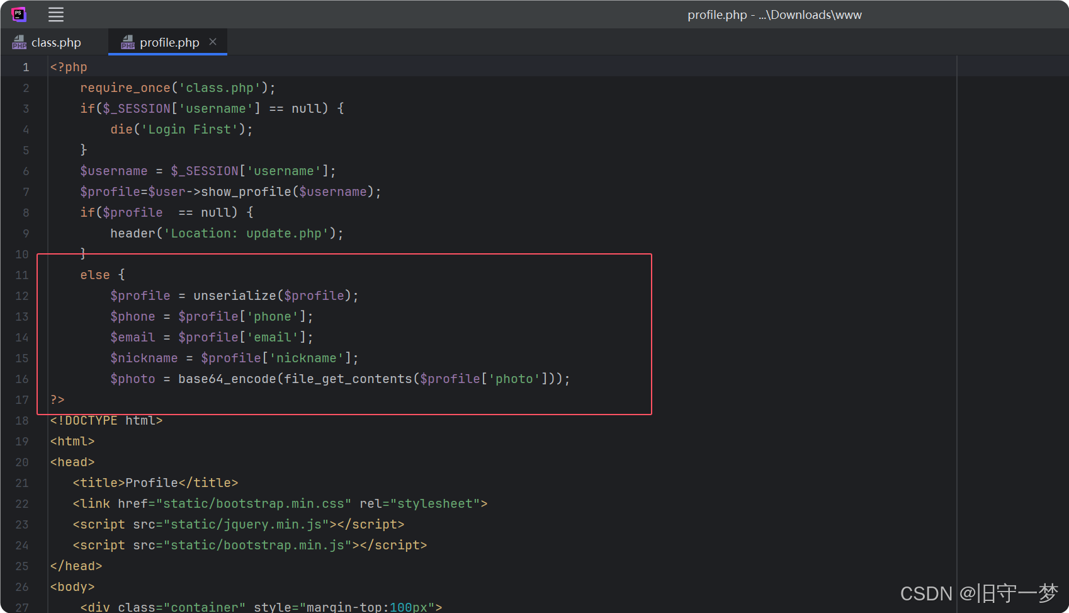Click the PhpStorm logo icon
The width and height of the screenshot is (1069, 613).
(19, 14)
